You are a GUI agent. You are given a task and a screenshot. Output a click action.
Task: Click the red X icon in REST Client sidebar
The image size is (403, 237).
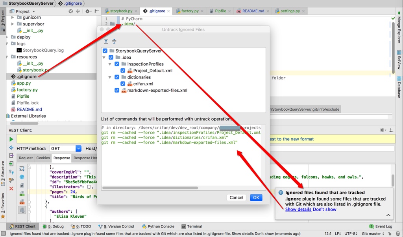(x=11, y=189)
